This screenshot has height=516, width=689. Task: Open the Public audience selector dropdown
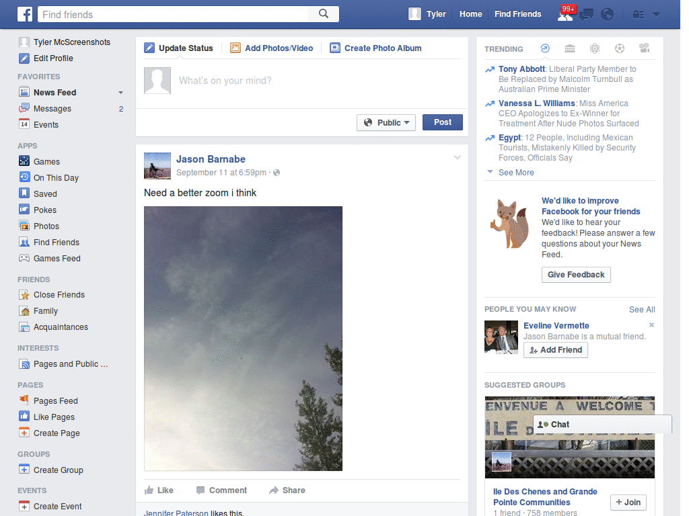click(386, 122)
